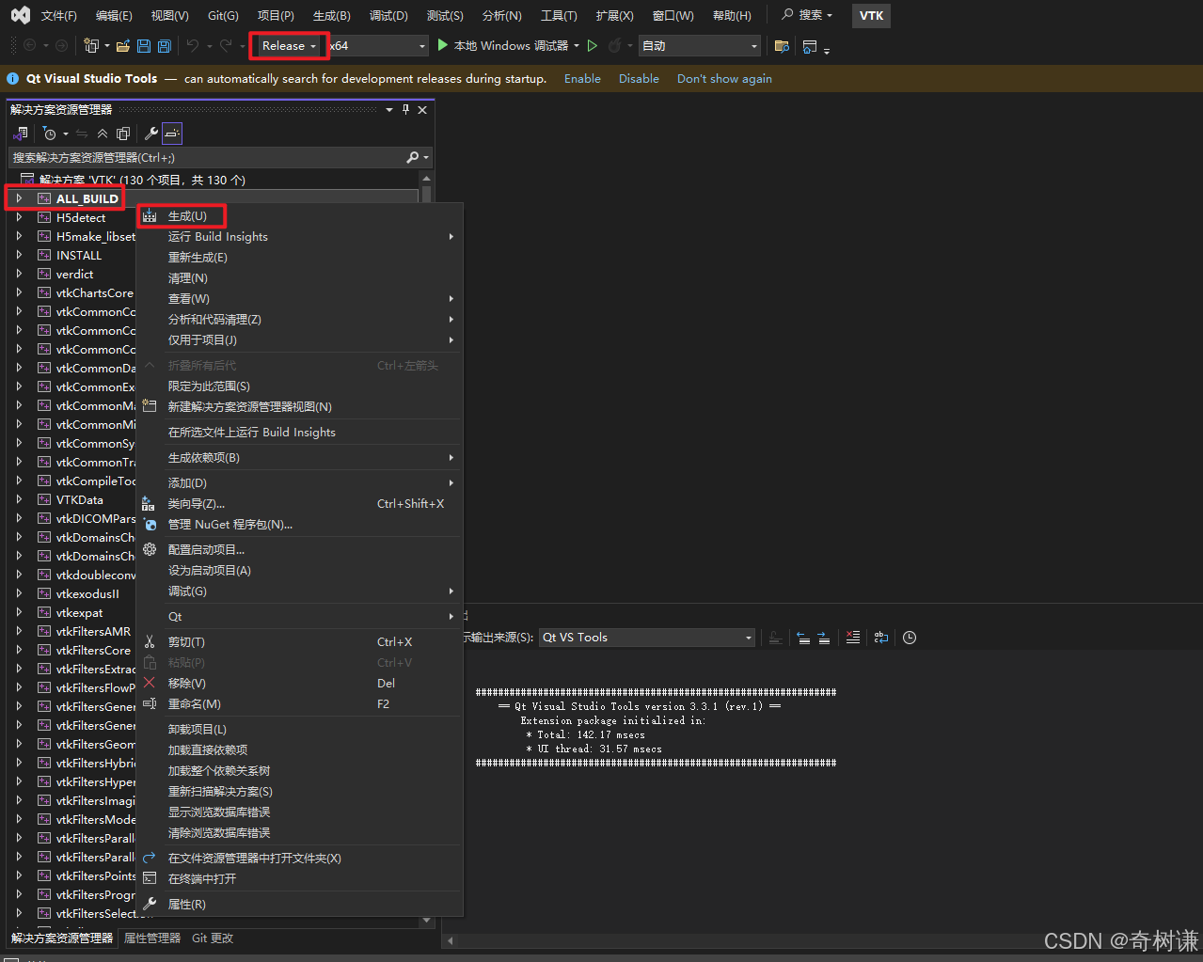Click the 搜索 search button in title bar

tap(807, 15)
